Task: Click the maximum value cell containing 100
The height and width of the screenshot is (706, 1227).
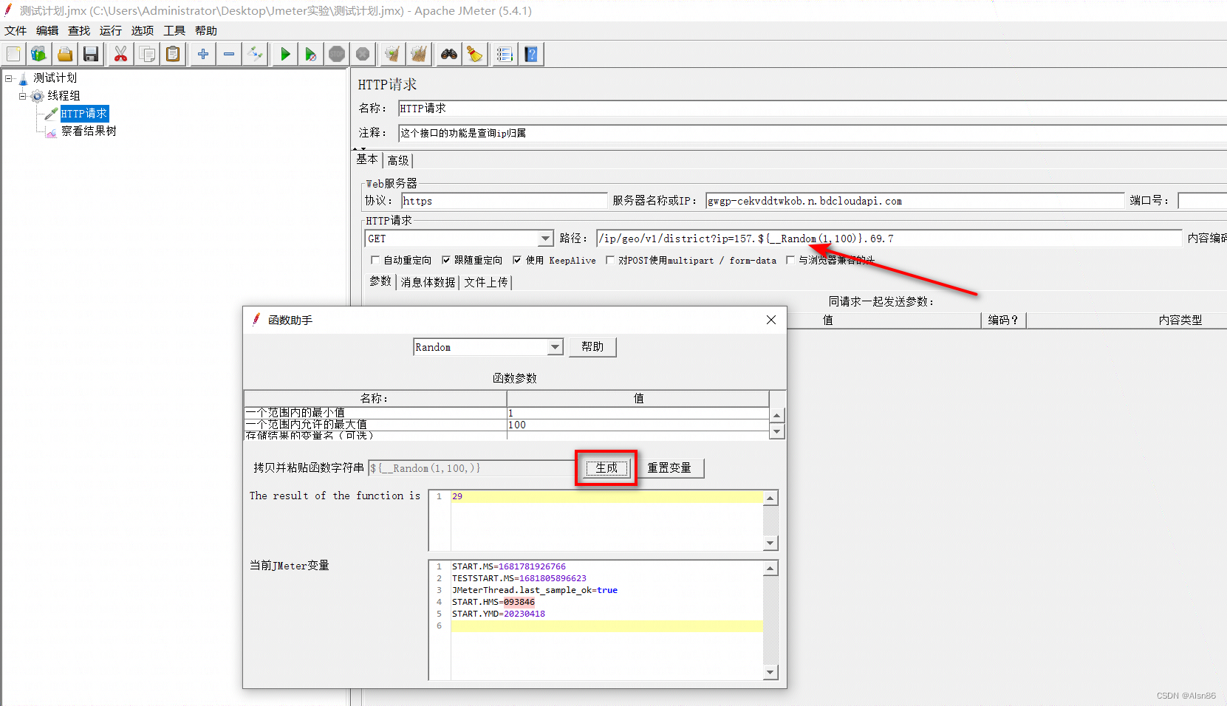Action: pos(638,425)
